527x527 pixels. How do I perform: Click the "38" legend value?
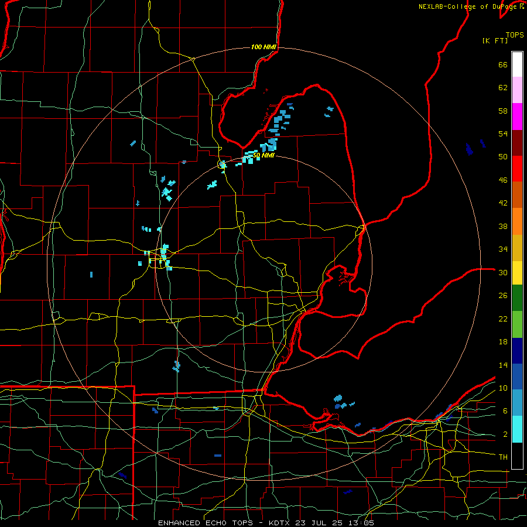[x=503, y=226]
